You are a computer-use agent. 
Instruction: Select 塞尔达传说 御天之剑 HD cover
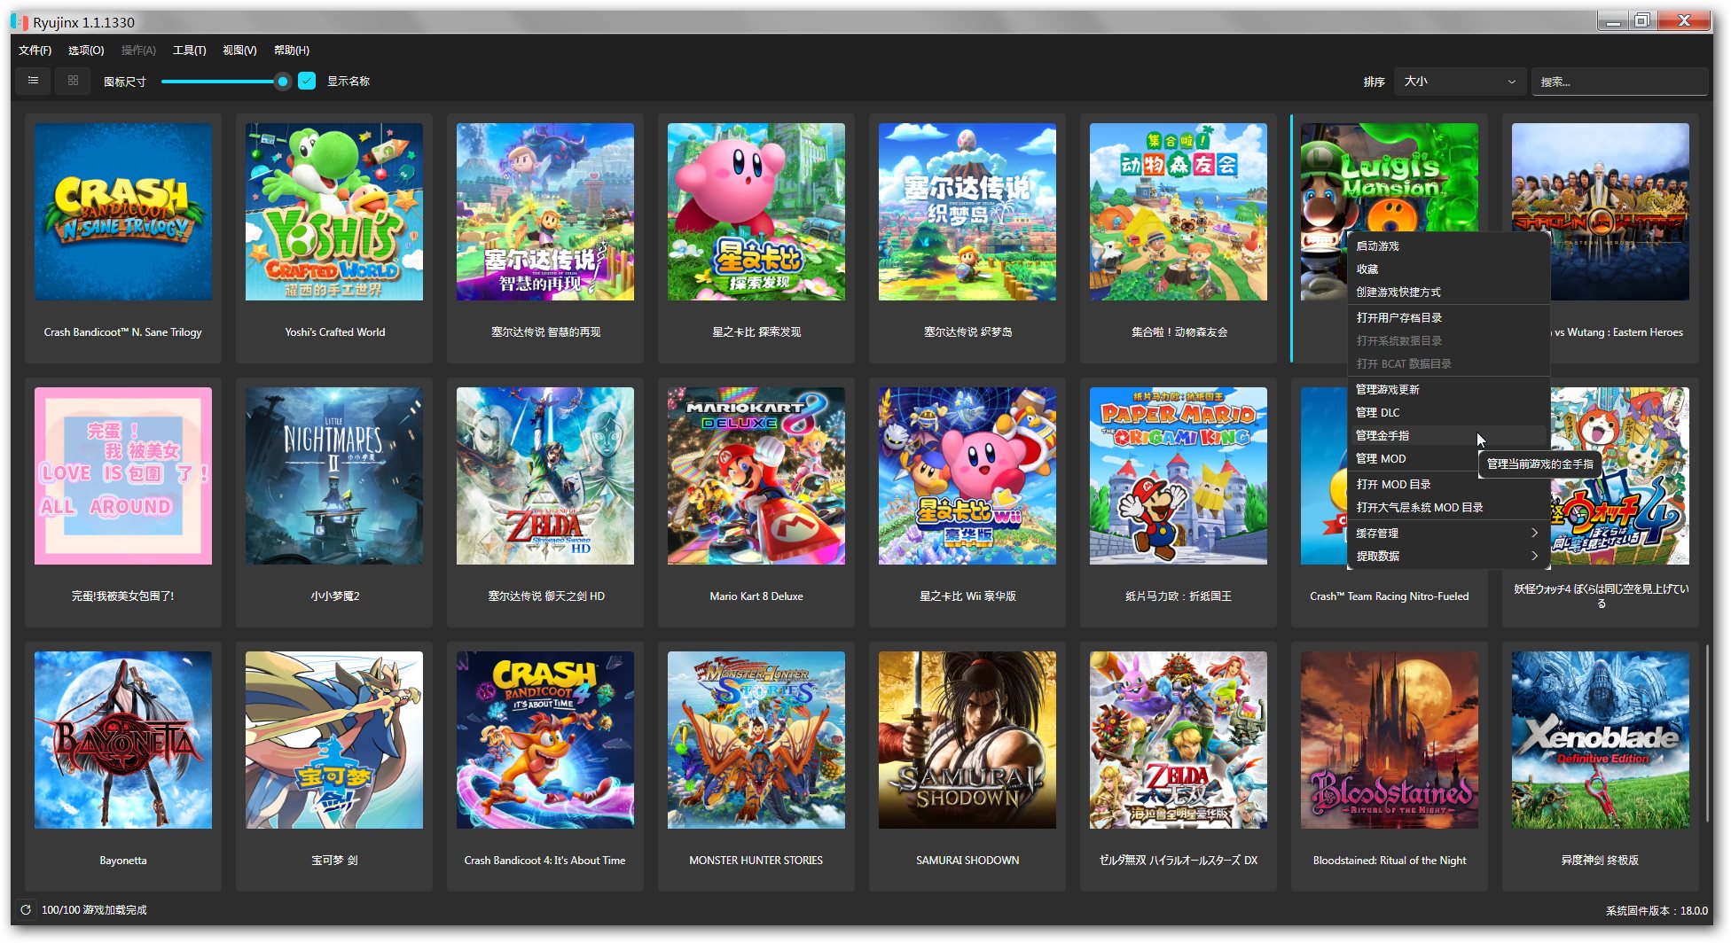tap(545, 476)
